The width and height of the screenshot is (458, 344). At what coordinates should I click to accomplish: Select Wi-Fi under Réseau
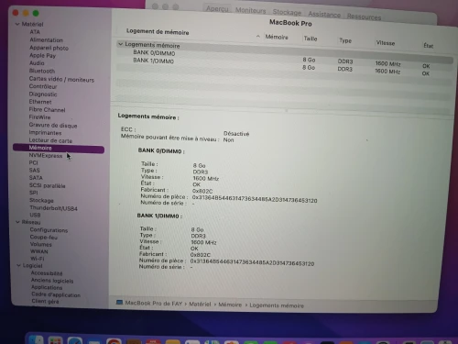coord(38,259)
